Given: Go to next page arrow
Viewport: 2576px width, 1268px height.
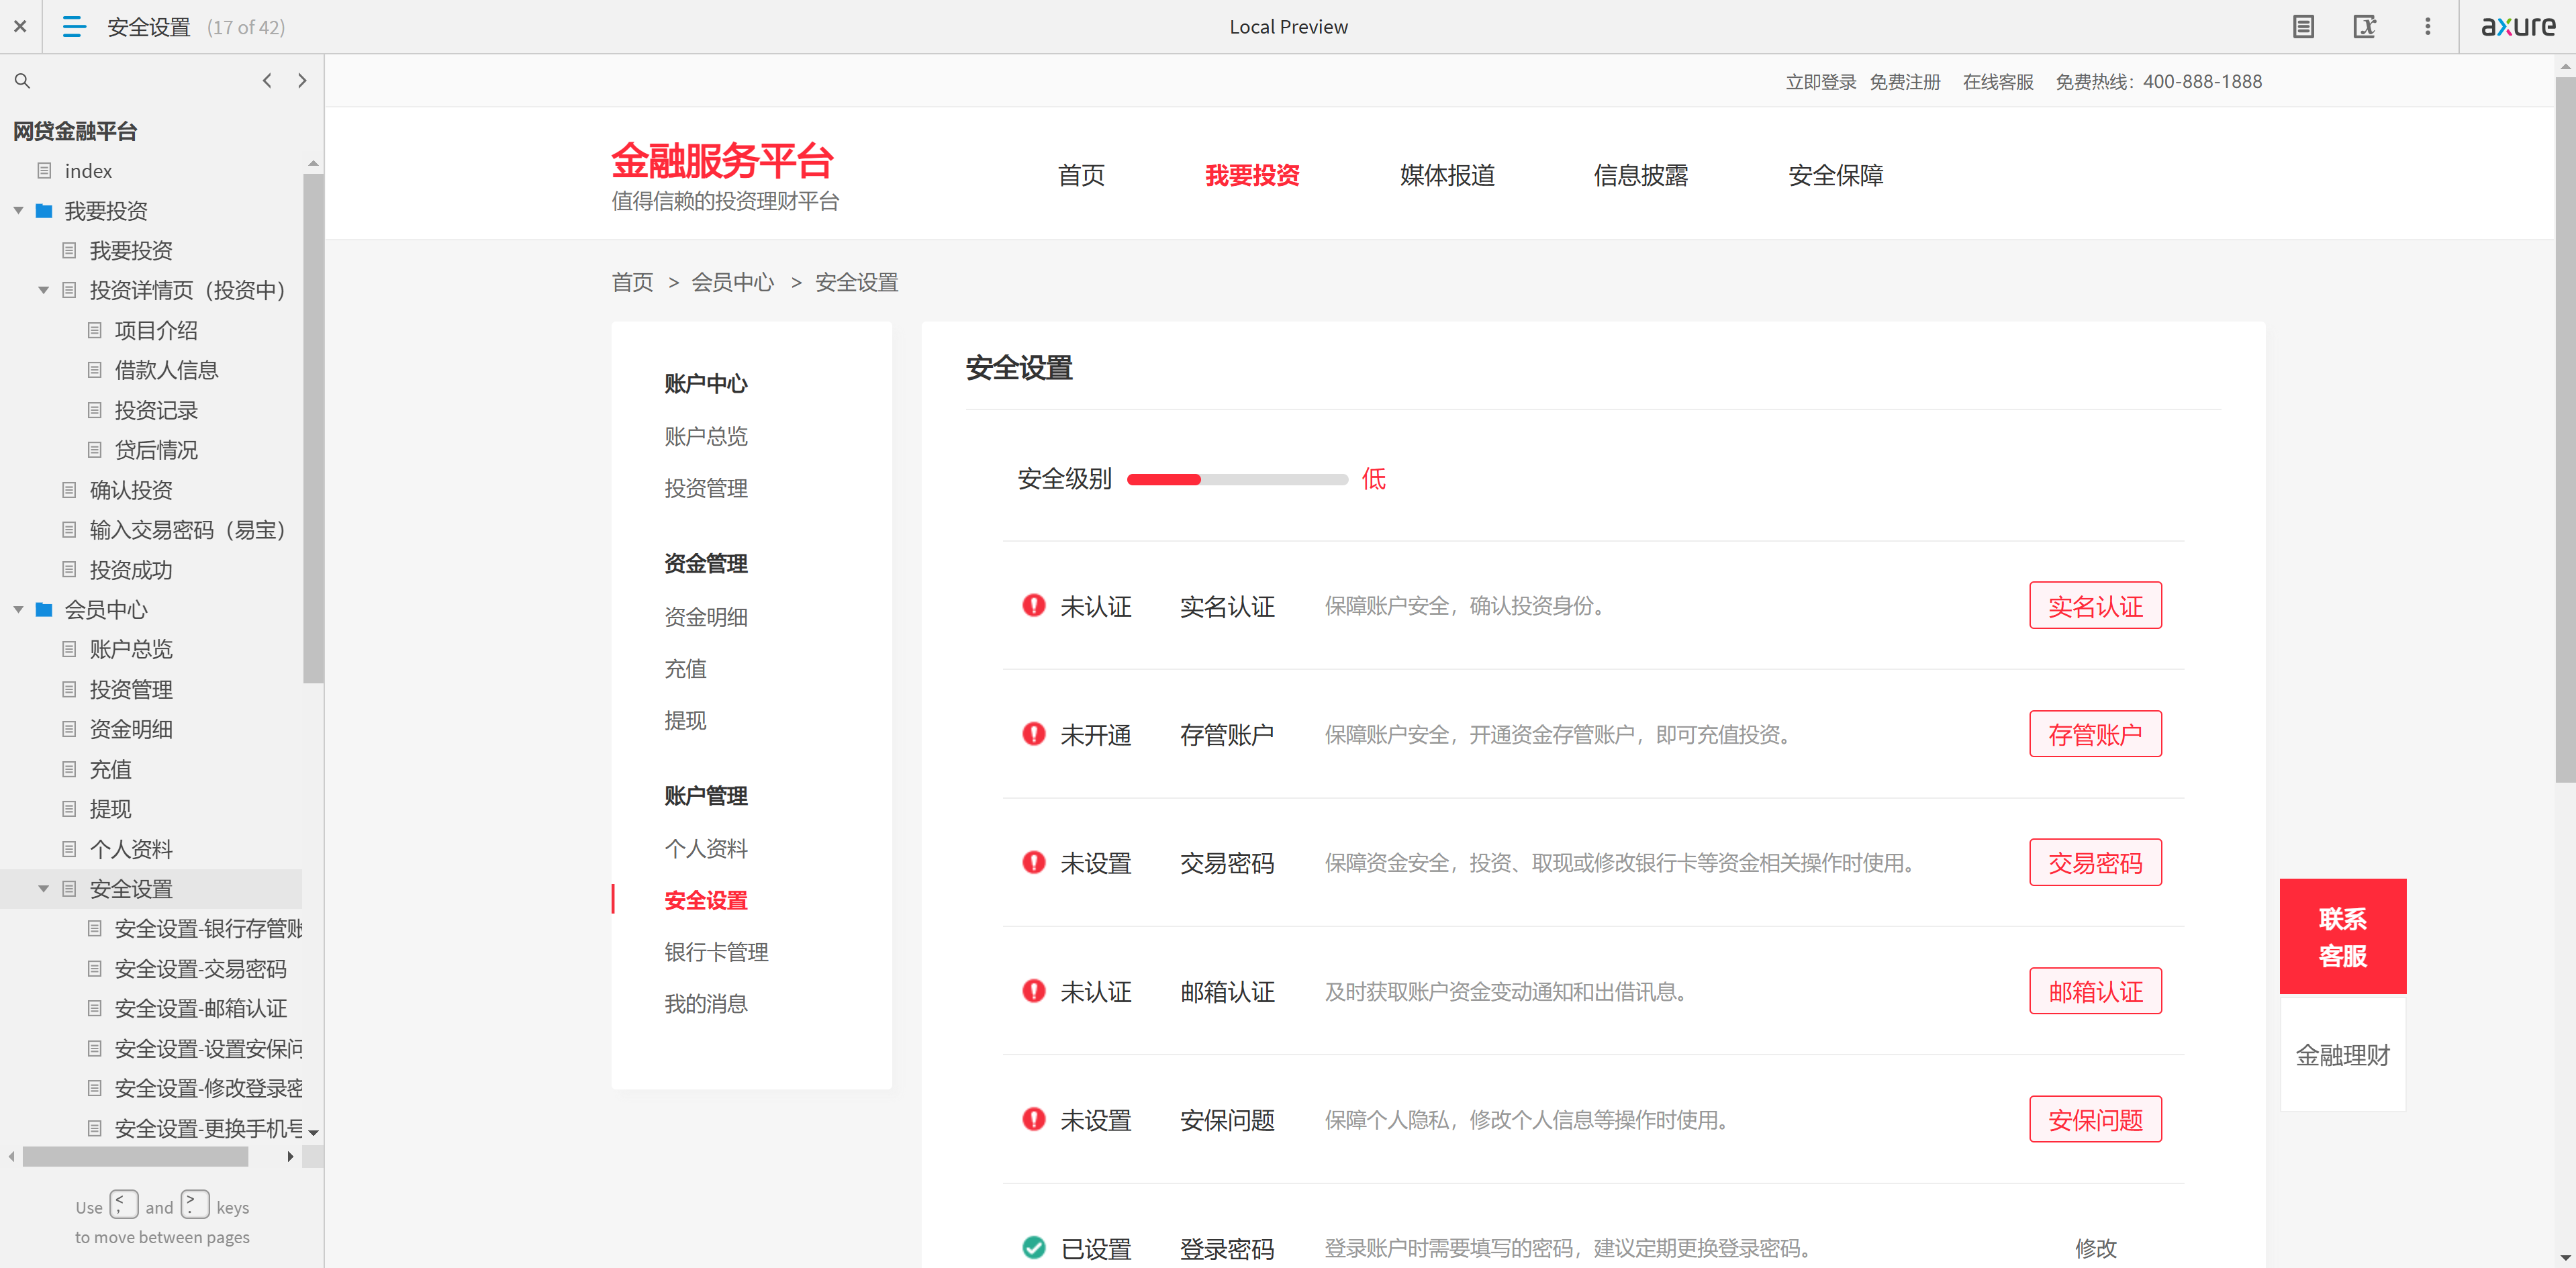Looking at the screenshot, I should 302,81.
